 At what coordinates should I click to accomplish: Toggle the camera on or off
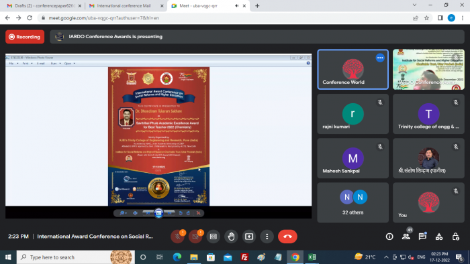pyautogui.click(x=195, y=237)
